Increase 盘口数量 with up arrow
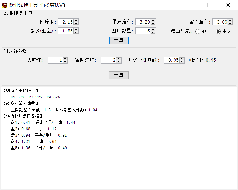This screenshot has width=238, height=190. click(x=153, y=29)
